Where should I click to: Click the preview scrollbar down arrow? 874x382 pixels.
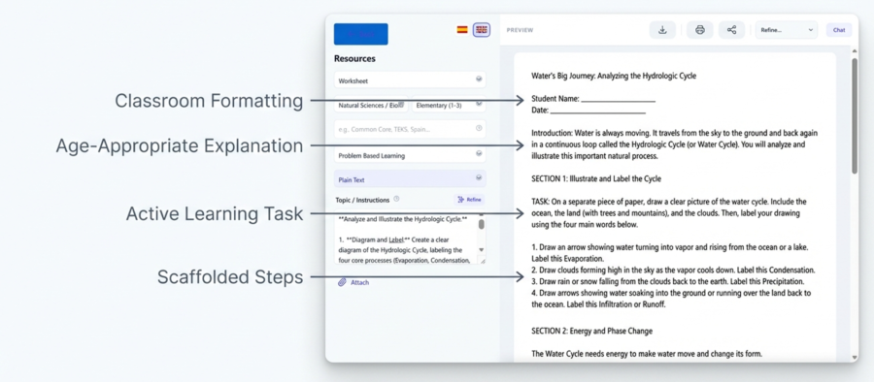tap(855, 357)
